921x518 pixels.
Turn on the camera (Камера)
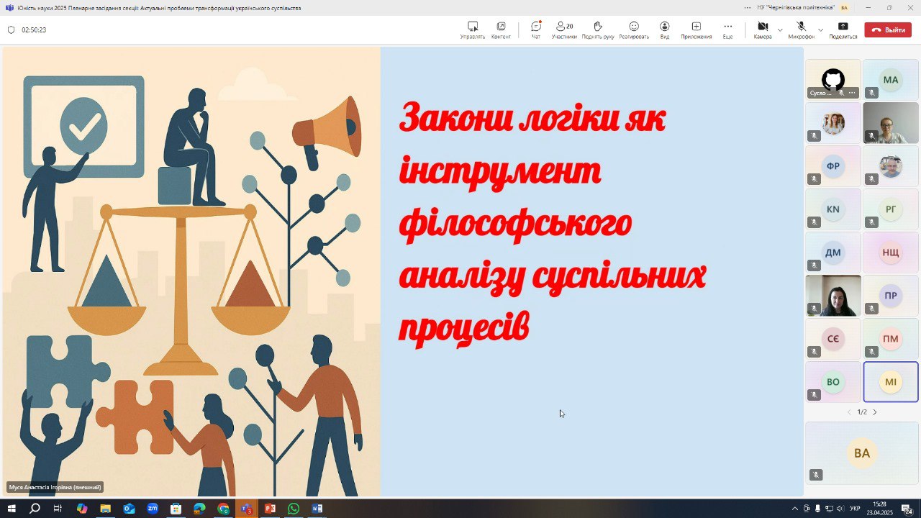763,29
